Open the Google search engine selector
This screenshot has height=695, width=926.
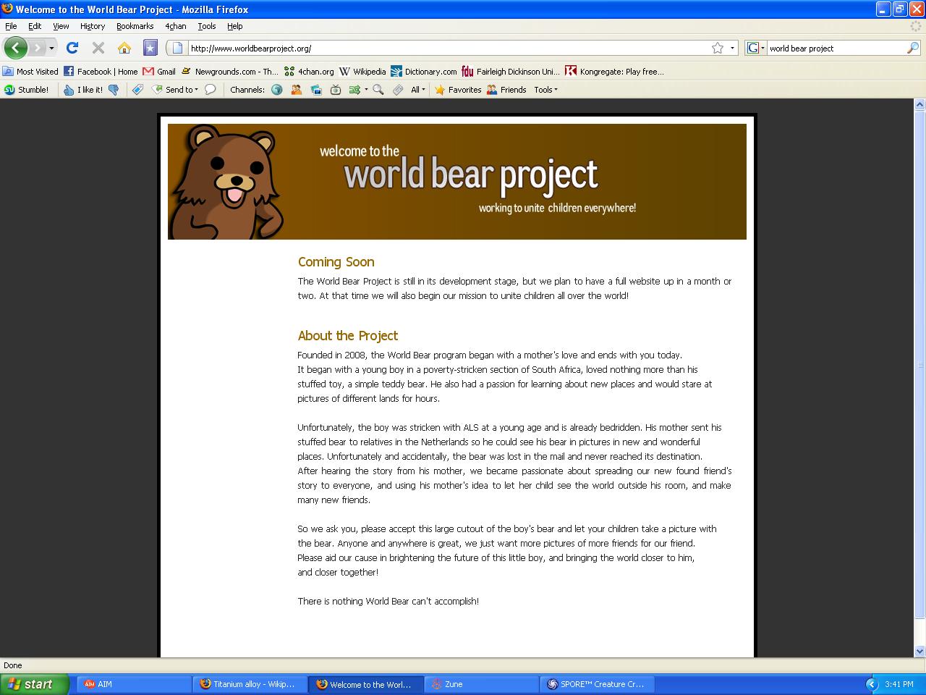755,48
